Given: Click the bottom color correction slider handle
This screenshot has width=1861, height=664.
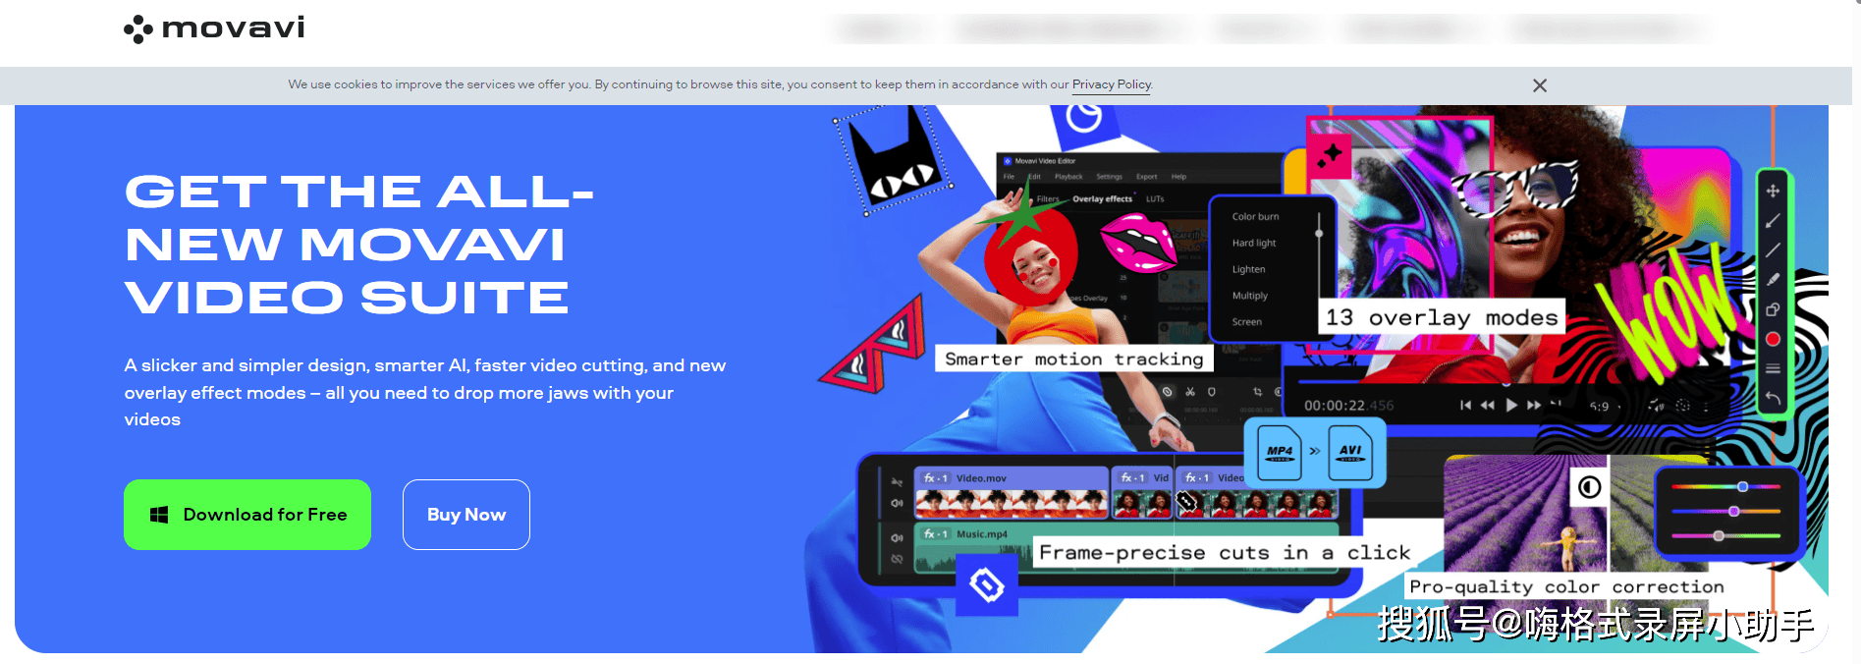Looking at the screenshot, I should pyautogui.click(x=1718, y=536).
